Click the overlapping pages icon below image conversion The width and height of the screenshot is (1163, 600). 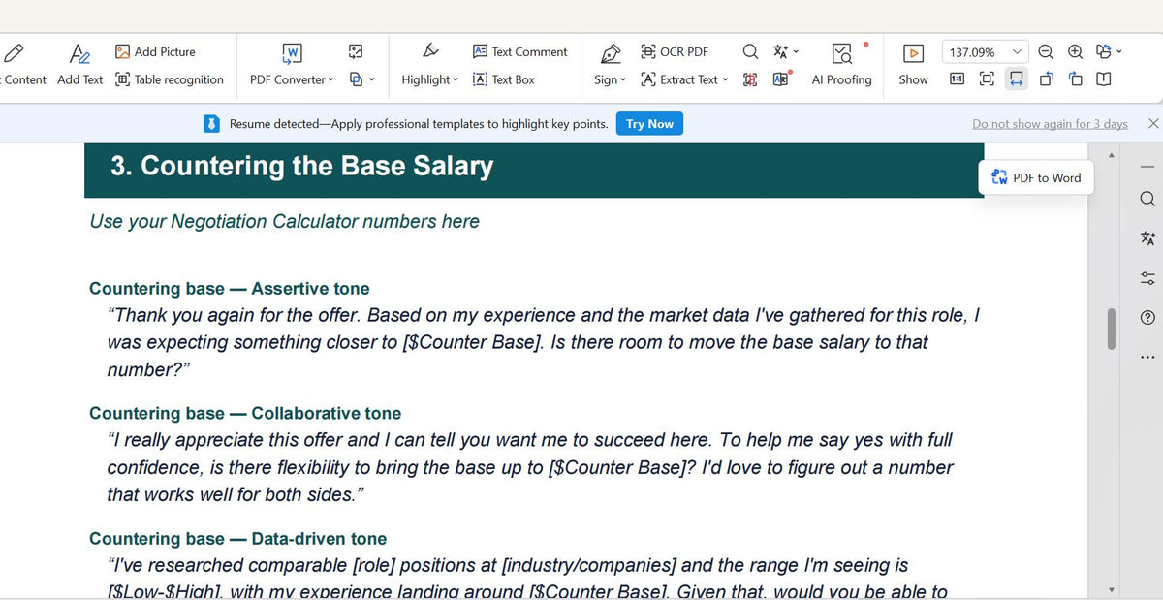(x=356, y=79)
